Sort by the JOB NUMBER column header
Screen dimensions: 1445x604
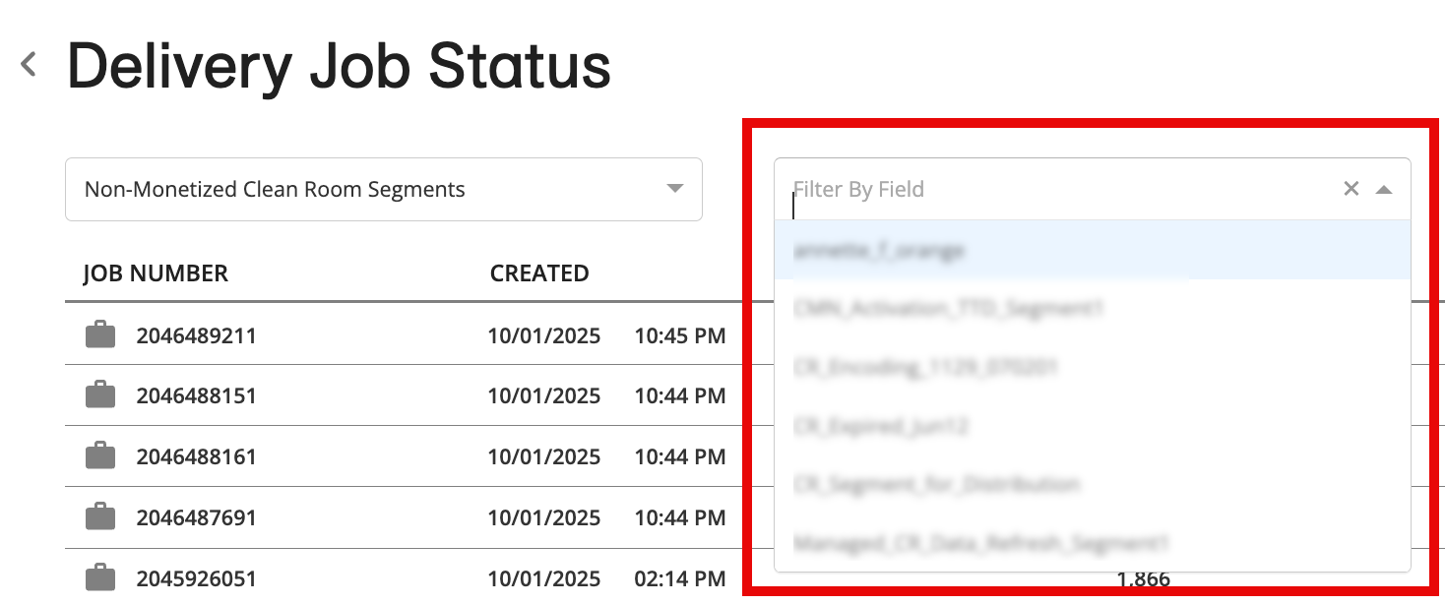tap(156, 273)
